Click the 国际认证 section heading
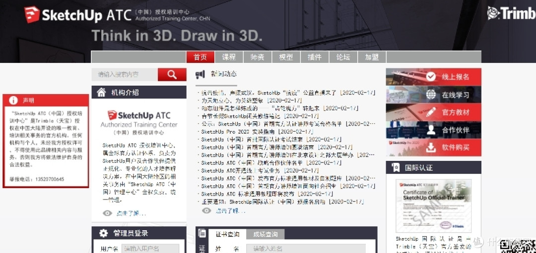Image resolution: width=536 pixels, height=253 pixels. (x=419, y=168)
